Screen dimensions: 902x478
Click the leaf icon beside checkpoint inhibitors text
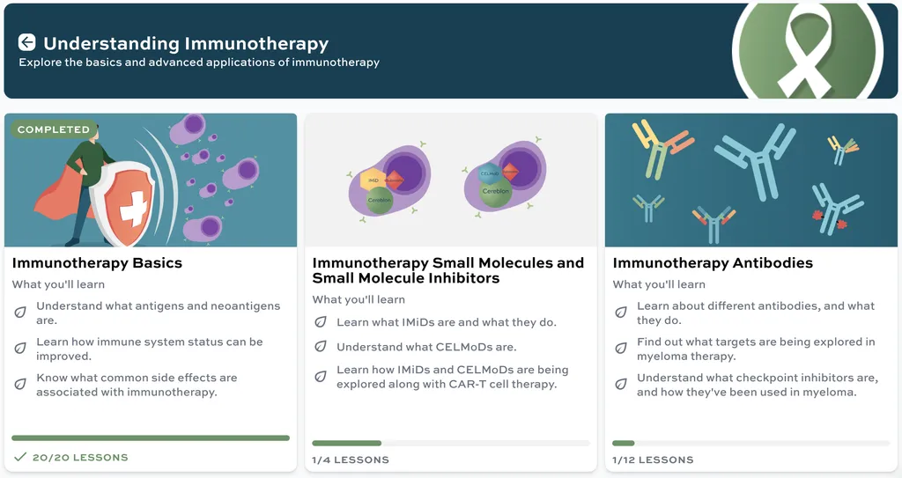click(621, 384)
